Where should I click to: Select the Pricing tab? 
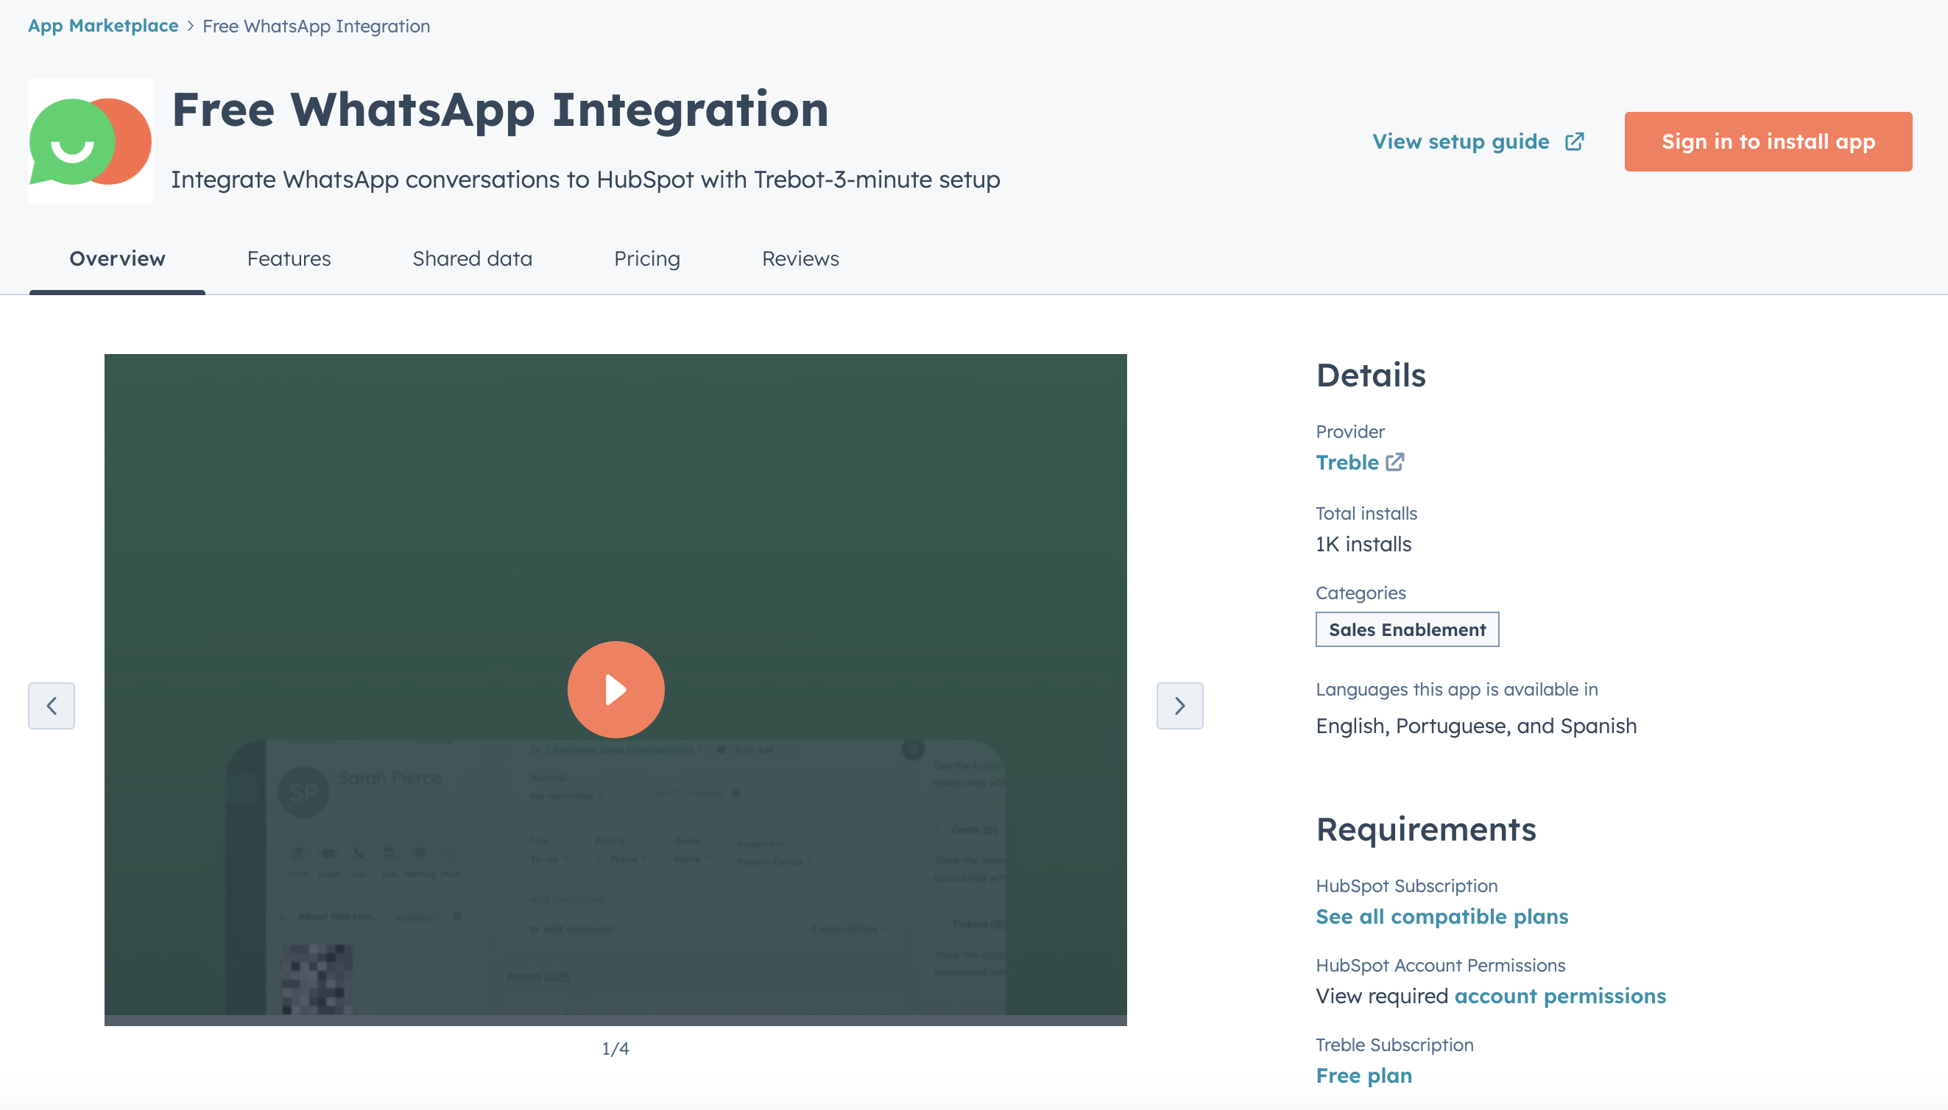pos(646,258)
